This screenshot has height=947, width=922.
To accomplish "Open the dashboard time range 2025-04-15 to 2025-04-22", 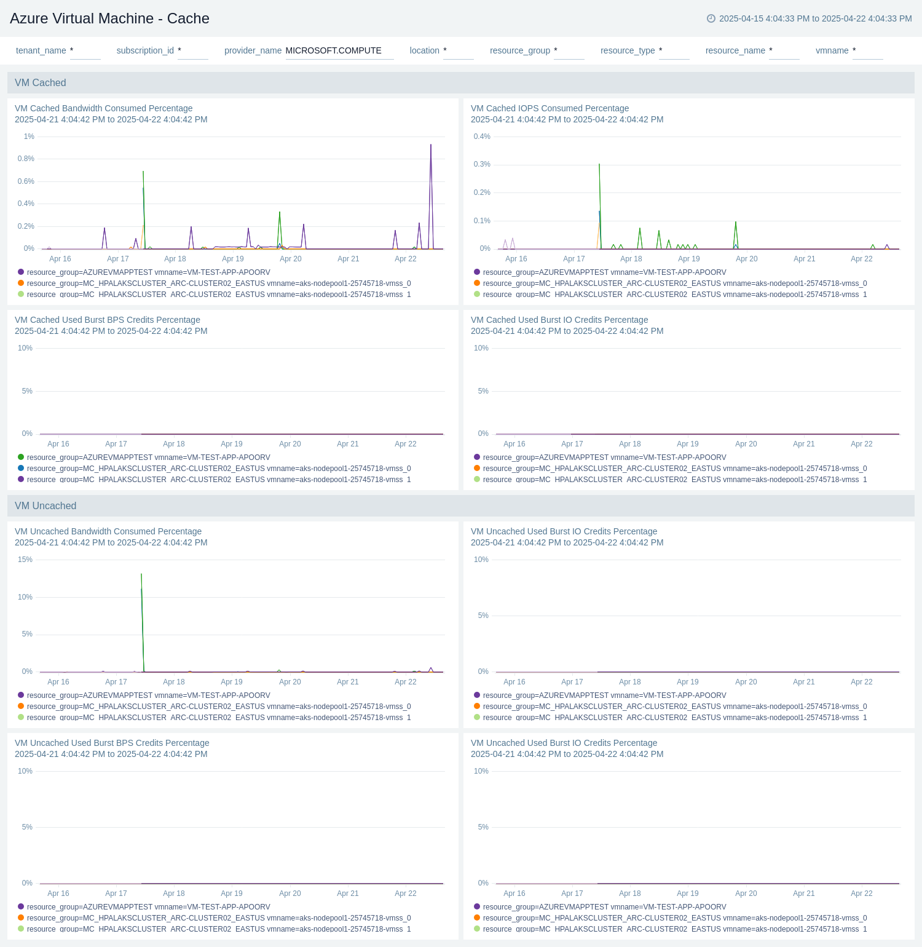I will point(815,18).
